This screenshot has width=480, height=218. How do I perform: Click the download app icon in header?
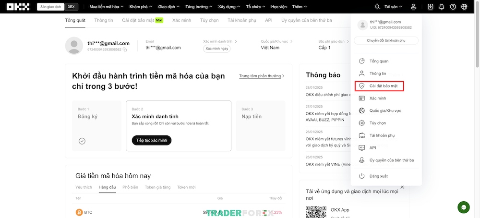pyautogui.click(x=431, y=7)
